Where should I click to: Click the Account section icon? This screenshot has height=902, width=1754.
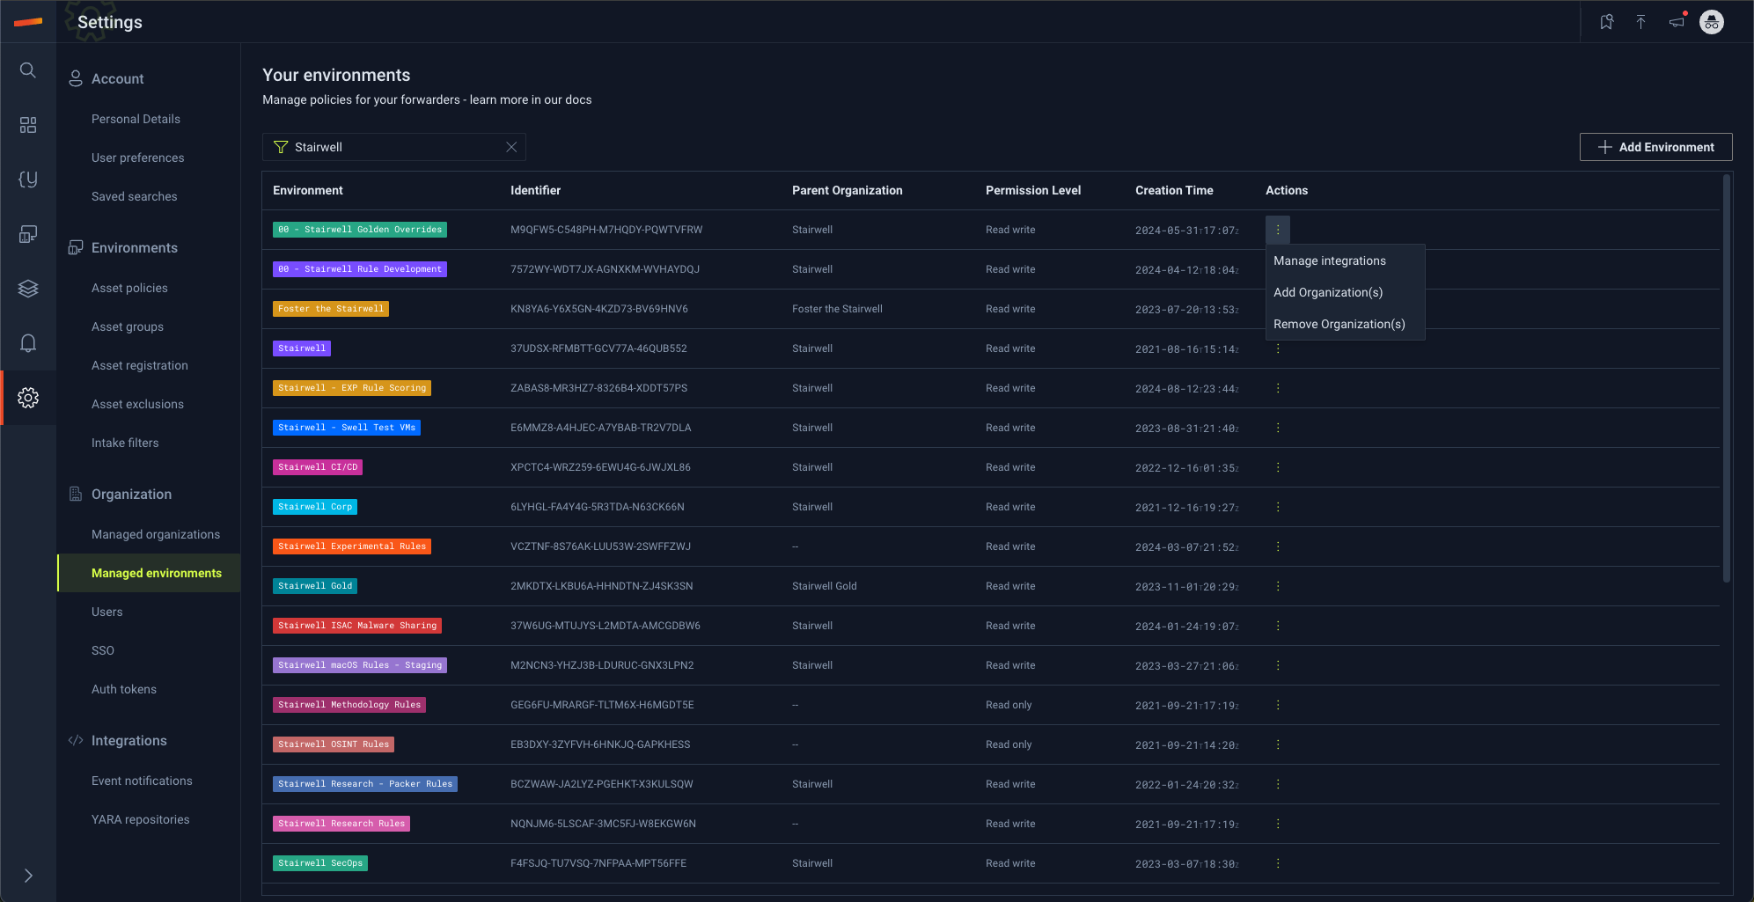pos(76,78)
